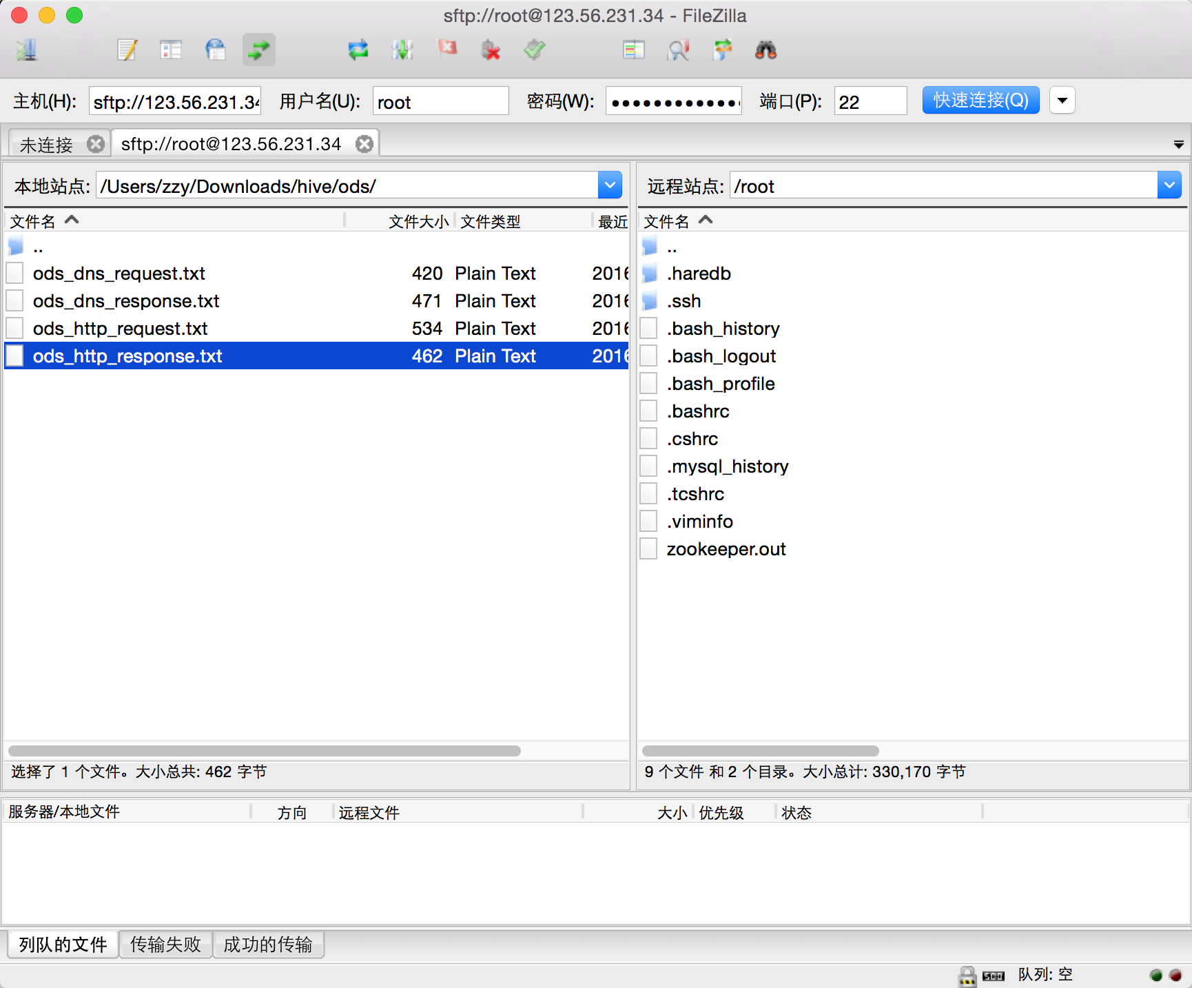The height and width of the screenshot is (988, 1192).
Task: Toggle remote directory tree icon
Action: pos(216,50)
